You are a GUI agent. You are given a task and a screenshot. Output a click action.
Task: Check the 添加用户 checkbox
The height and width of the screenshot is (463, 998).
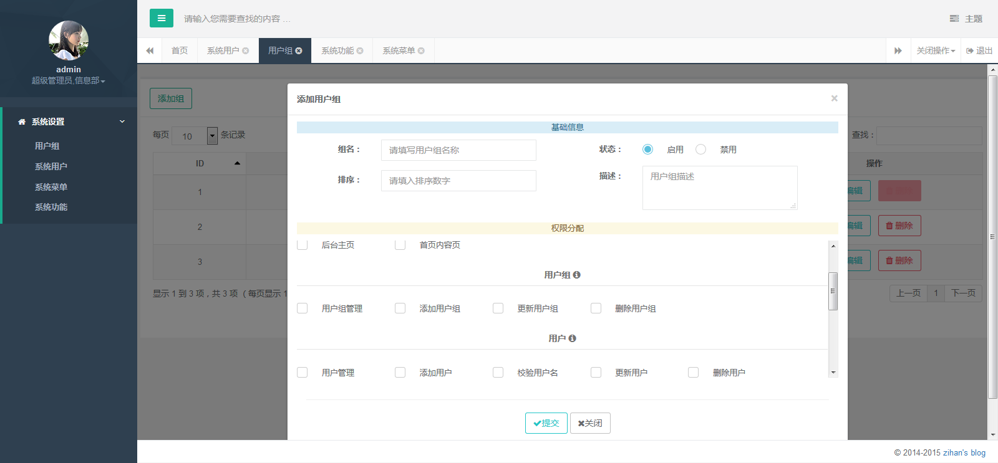pos(400,373)
